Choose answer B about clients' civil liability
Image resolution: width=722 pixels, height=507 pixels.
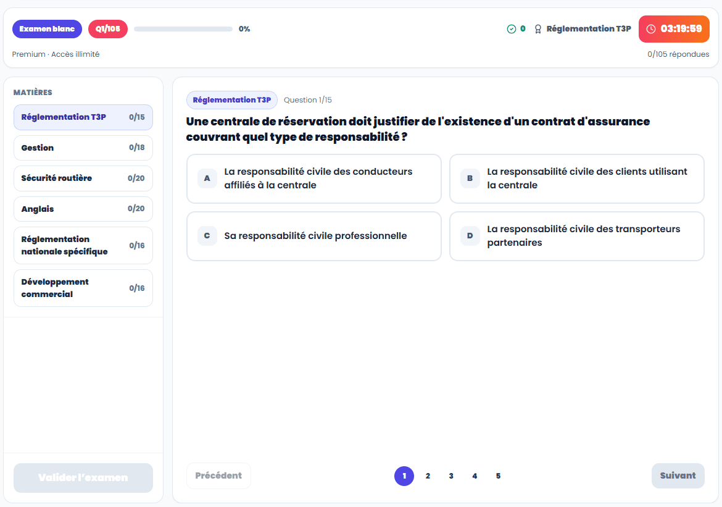pyautogui.click(x=576, y=178)
